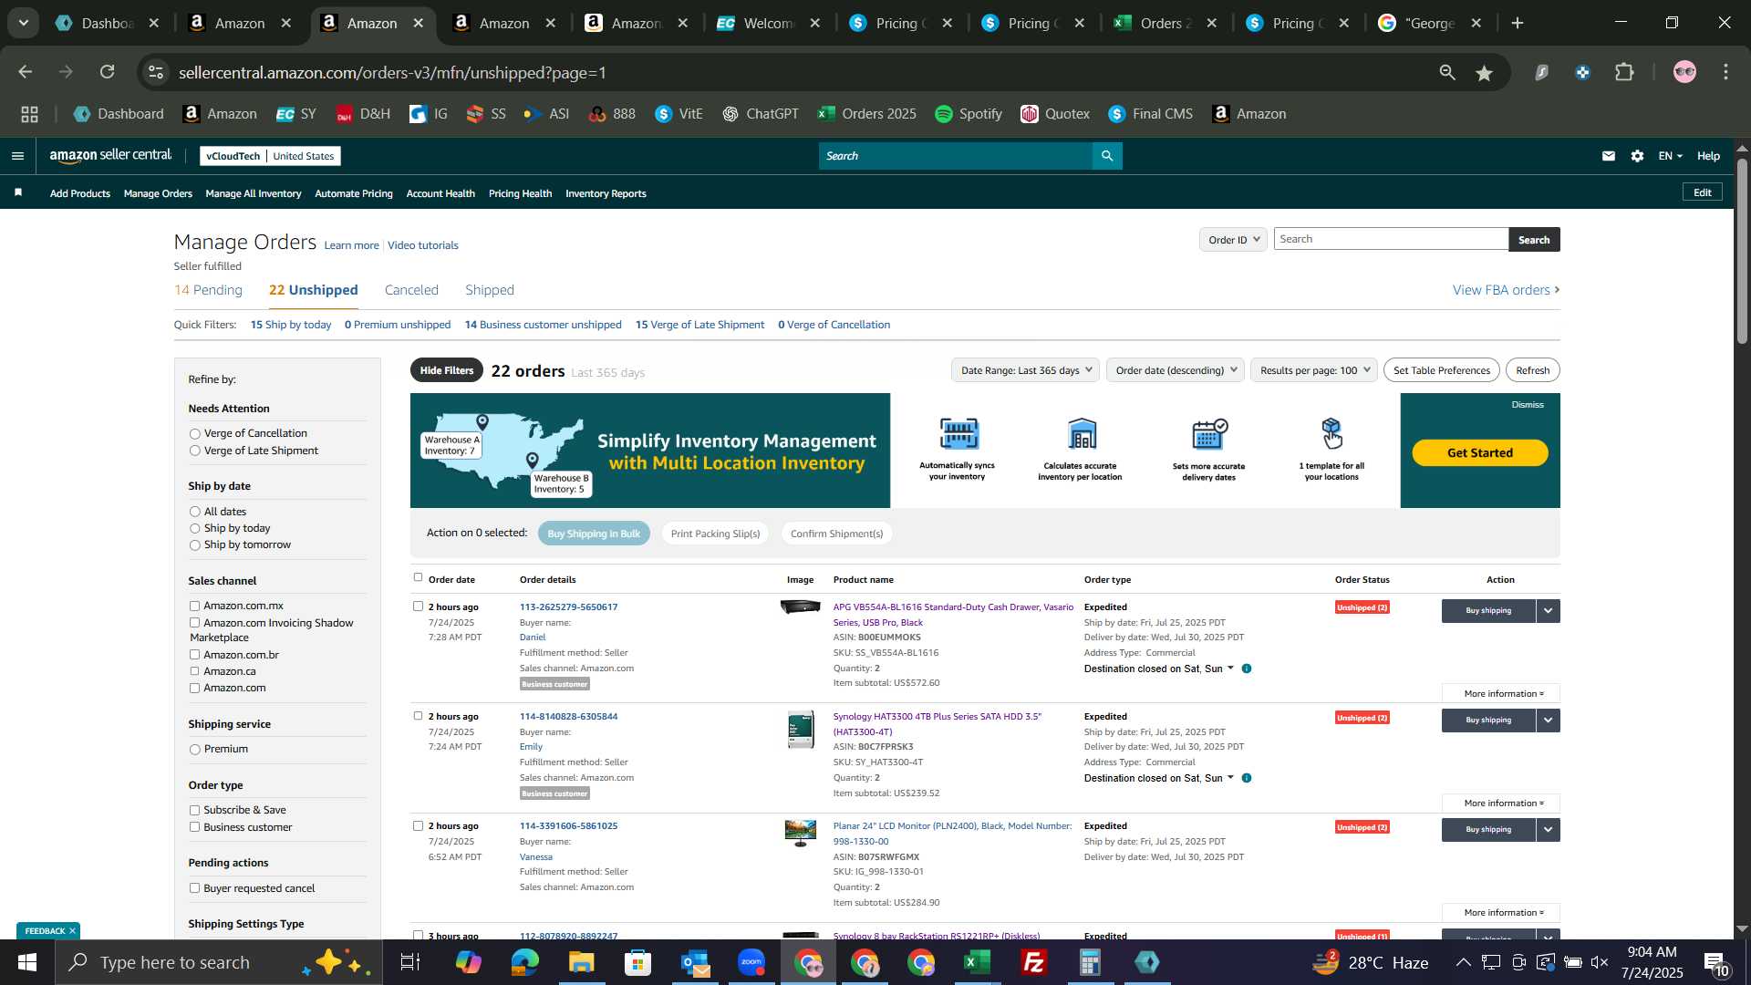The width and height of the screenshot is (1751, 985).
Task: Select Ship by today radio option
Action: coord(194,529)
